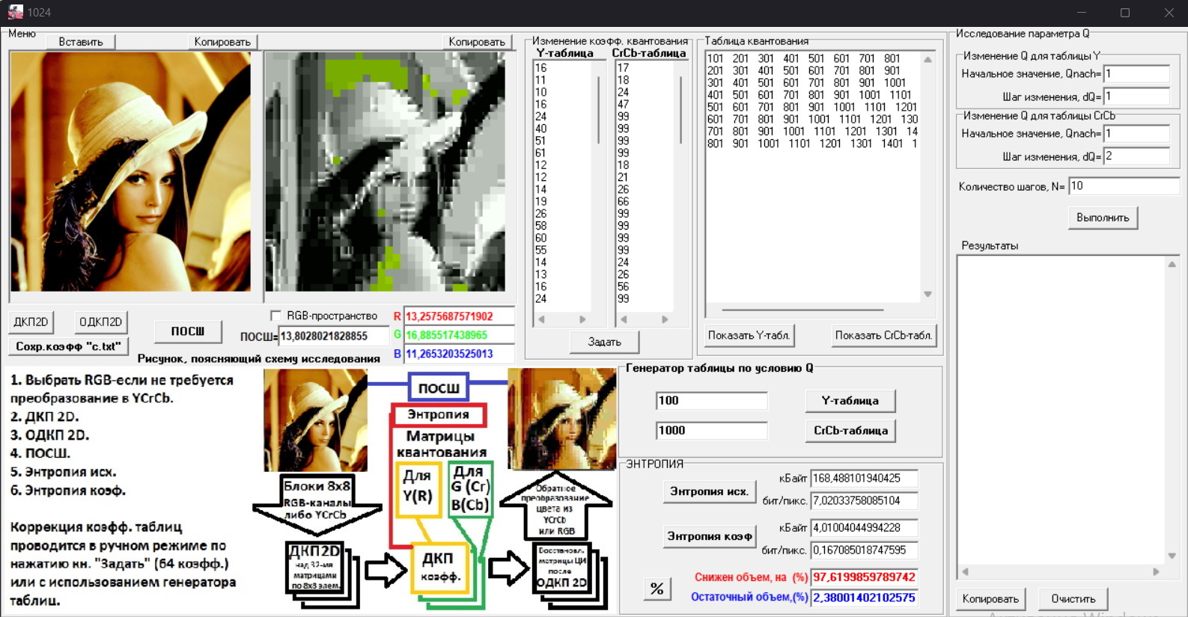
Task: Open the Меню menu
Action: (22, 34)
